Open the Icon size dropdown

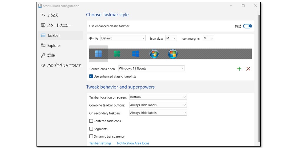coord(171,38)
